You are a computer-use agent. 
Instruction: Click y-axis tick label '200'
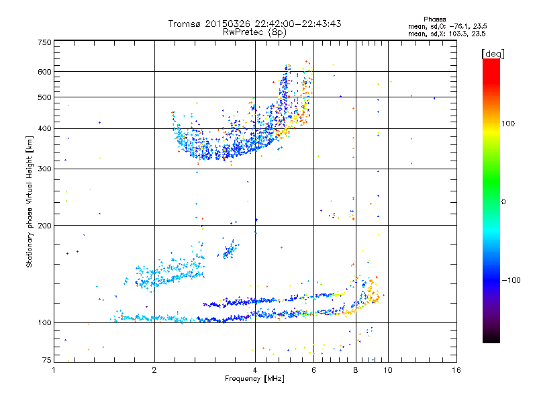tap(44, 226)
